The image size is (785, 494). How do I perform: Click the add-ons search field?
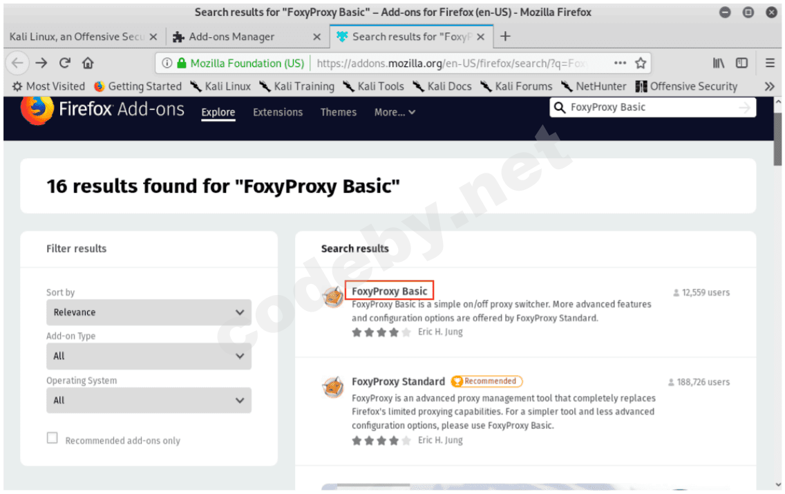click(x=653, y=108)
